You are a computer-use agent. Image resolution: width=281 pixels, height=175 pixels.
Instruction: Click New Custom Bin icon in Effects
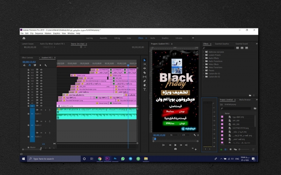point(250,95)
